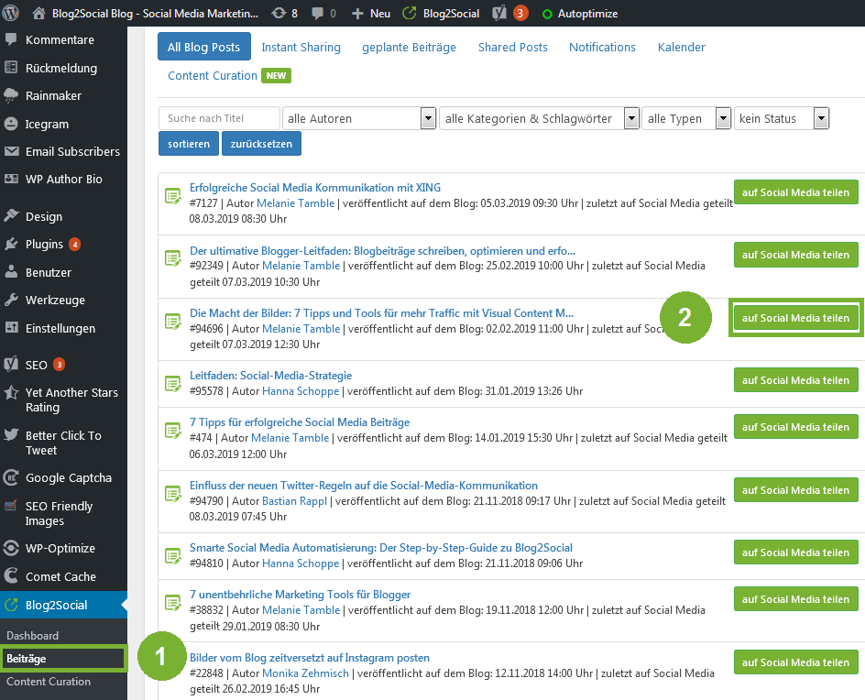Click the WordPress logo icon
The height and width of the screenshot is (700, 865).
click(x=10, y=13)
